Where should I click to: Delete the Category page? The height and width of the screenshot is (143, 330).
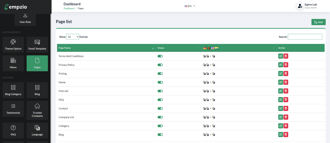[286, 126]
